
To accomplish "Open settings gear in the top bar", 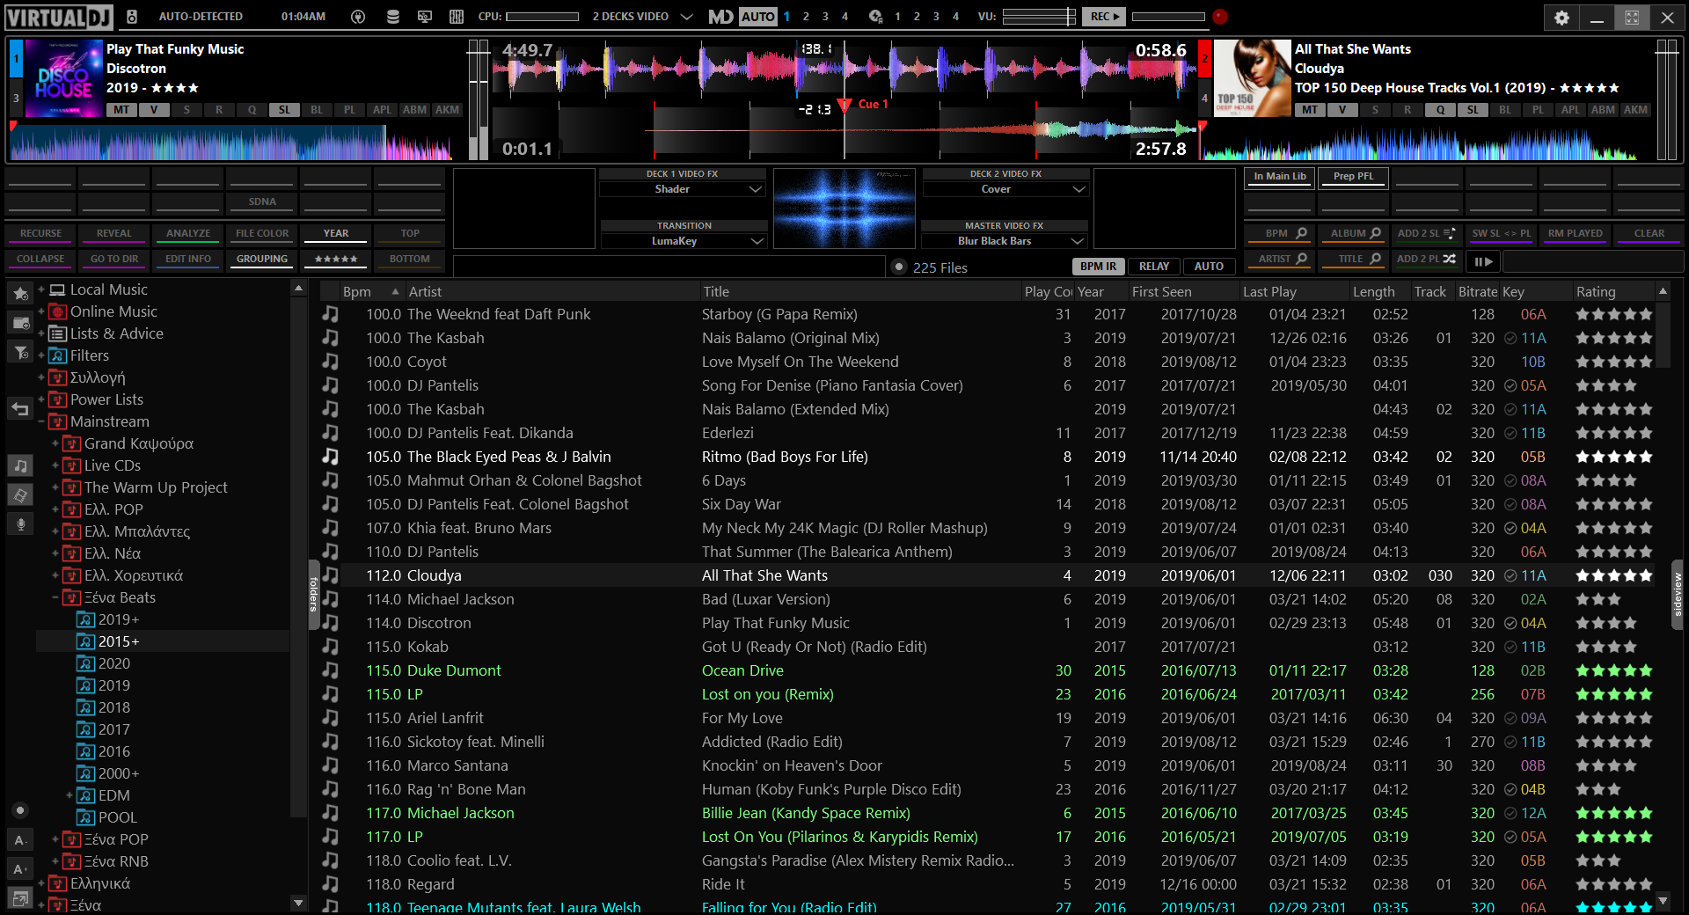I will click(x=1561, y=17).
